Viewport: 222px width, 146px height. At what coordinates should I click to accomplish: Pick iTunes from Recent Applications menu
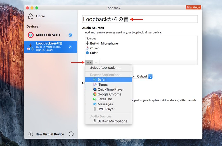(108, 85)
